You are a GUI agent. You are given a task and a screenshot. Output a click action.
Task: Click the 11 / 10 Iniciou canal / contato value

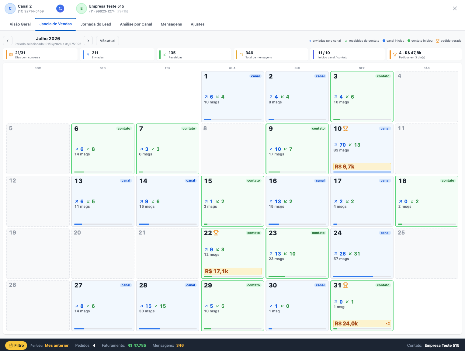point(324,53)
